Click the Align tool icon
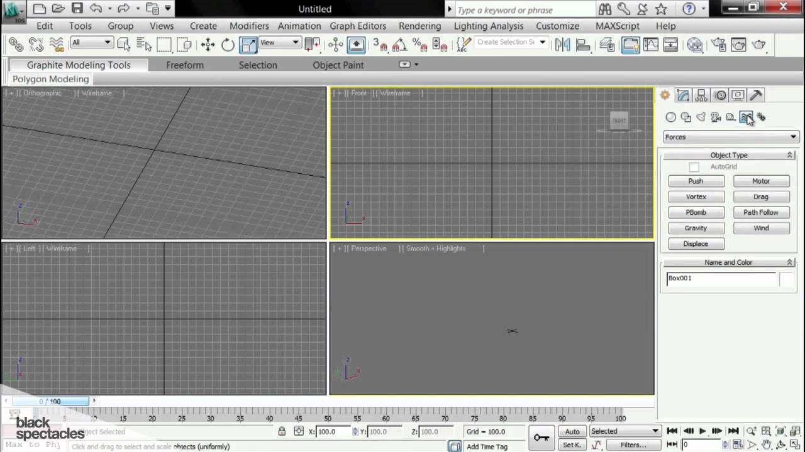The width and height of the screenshot is (805, 452). [x=583, y=45]
